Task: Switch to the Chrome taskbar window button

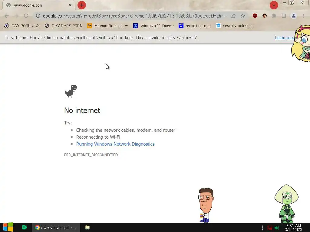Action: click(x=56, y=227)
